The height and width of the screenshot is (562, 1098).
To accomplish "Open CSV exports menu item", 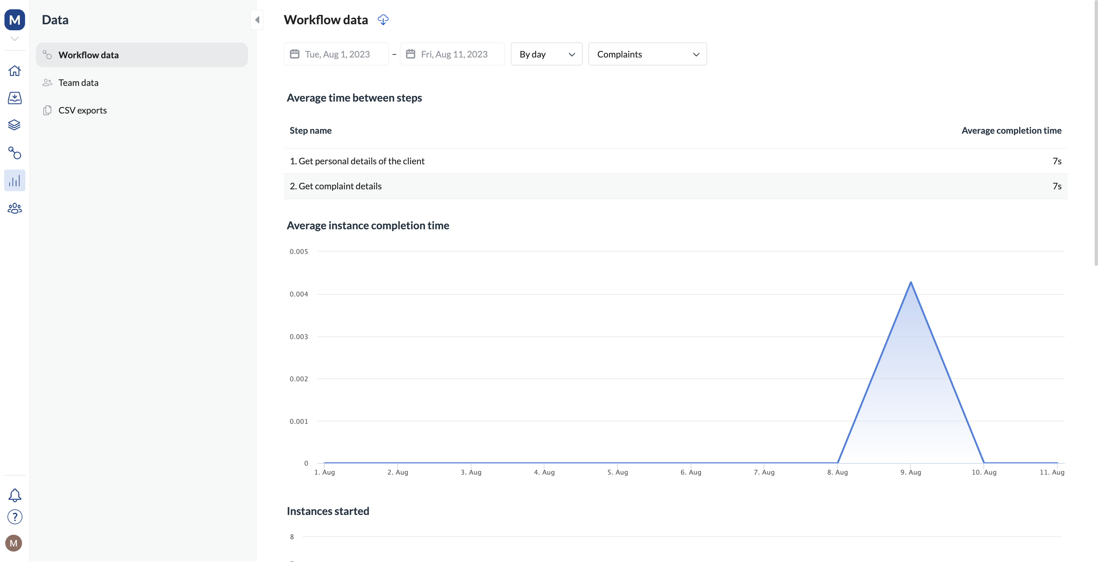I will tap(82, 111).
